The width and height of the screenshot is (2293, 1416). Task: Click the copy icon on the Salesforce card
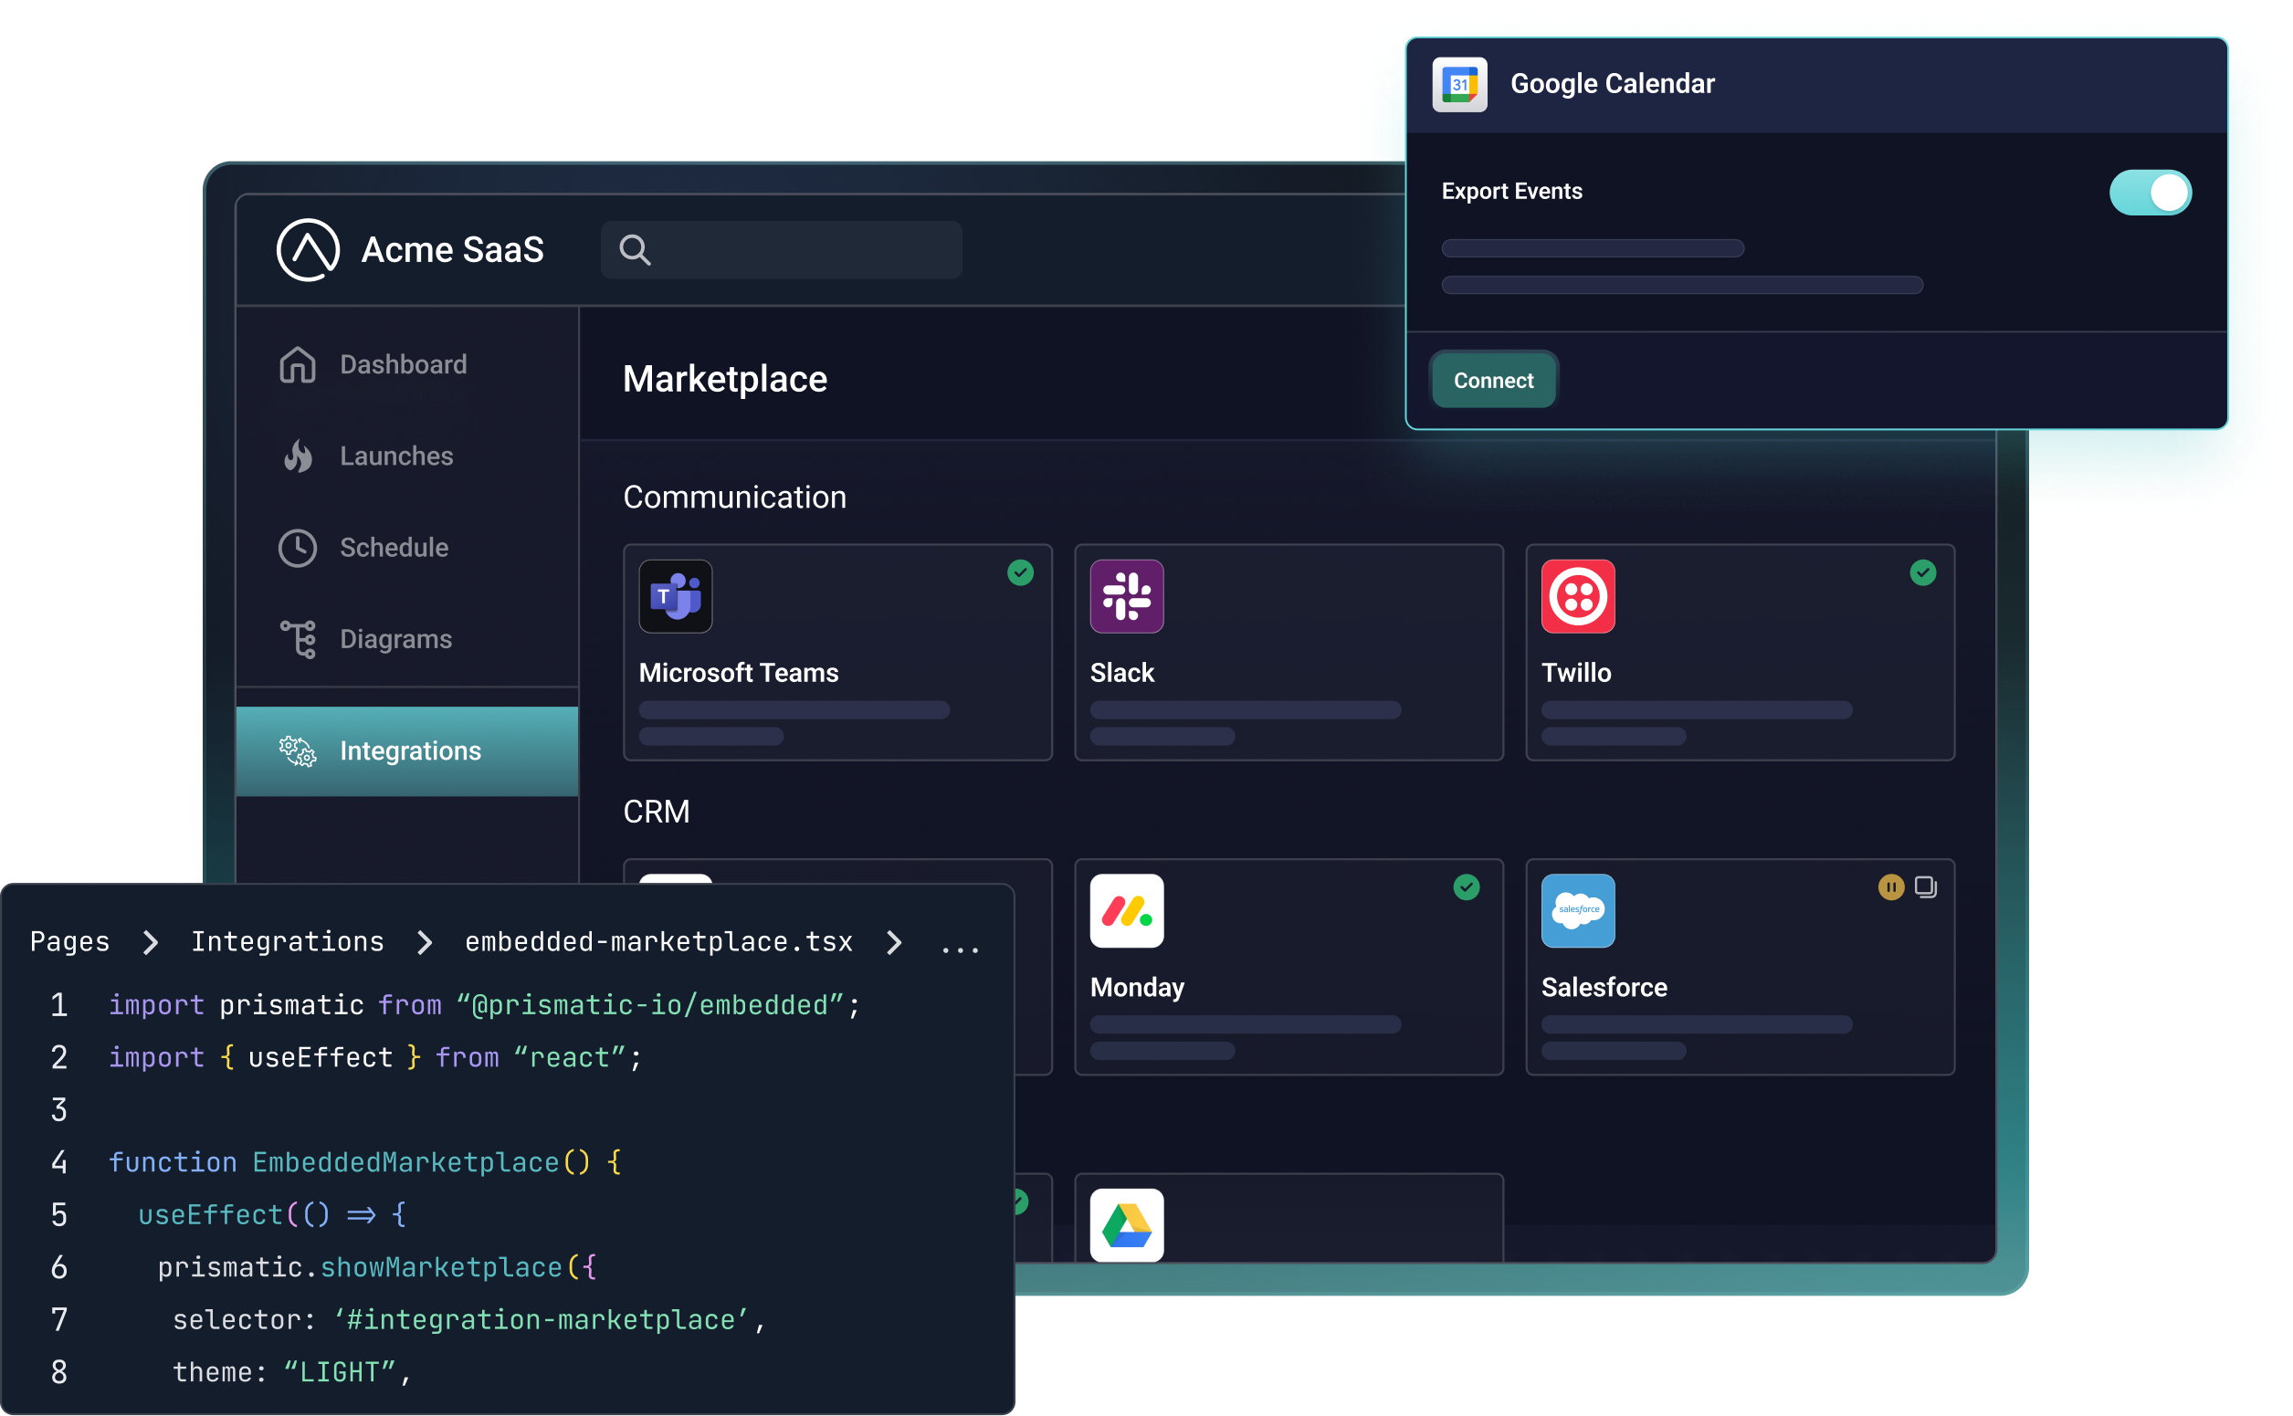[x=1926, y=886]
